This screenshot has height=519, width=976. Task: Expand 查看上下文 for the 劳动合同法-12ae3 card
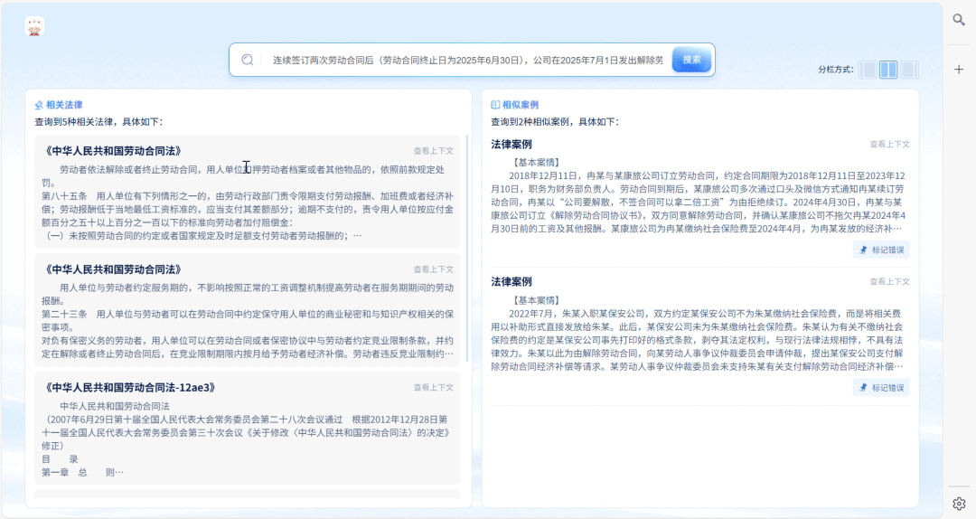pyautogui.click(x=434, y=387)
